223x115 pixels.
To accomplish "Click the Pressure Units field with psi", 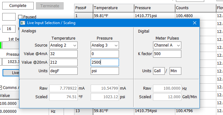I will pos(105,71).
